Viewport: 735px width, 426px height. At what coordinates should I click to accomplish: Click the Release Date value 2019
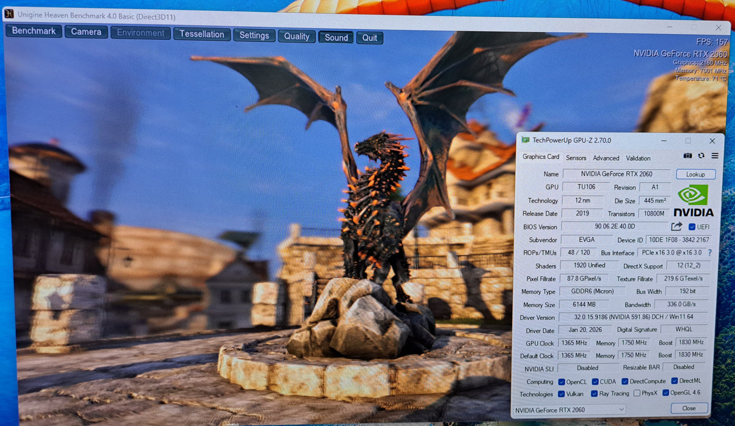coord(582,213)
